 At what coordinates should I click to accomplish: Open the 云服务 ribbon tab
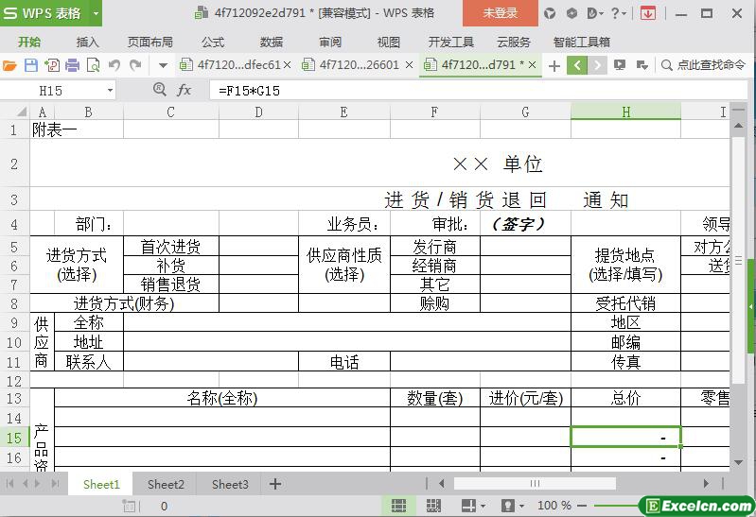tap(514, 43)
